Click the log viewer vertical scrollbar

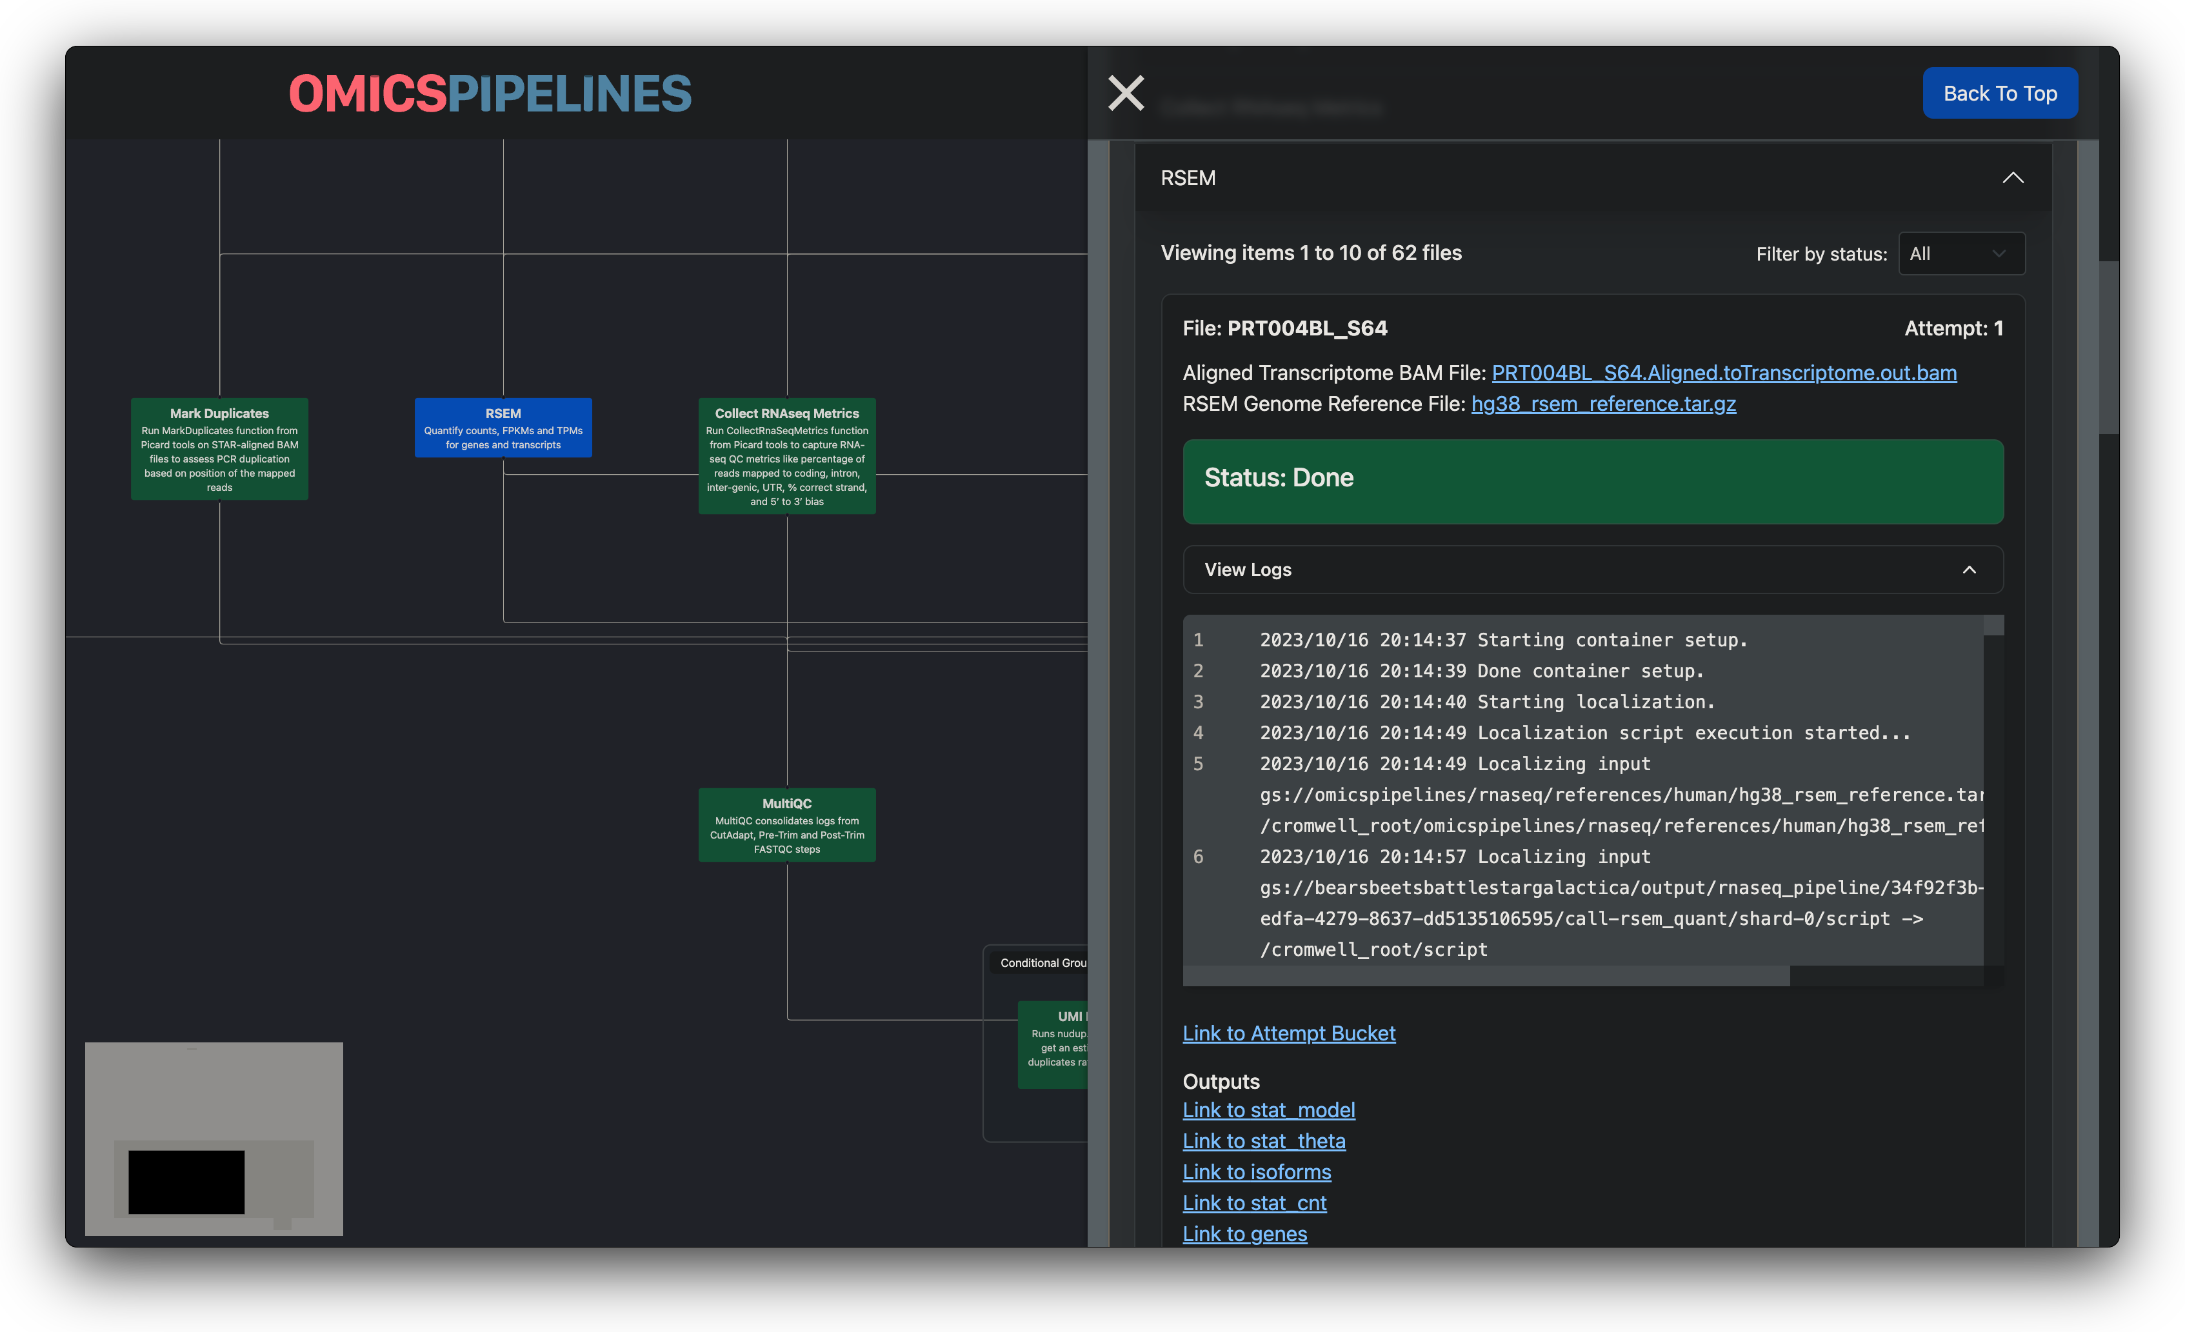(1993, 625)
